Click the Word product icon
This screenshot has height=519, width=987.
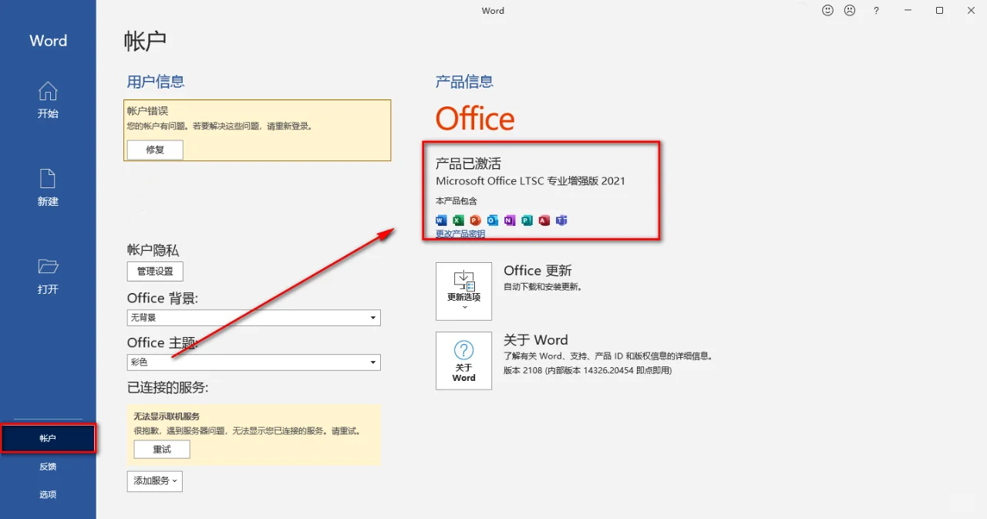coord(440,220)
